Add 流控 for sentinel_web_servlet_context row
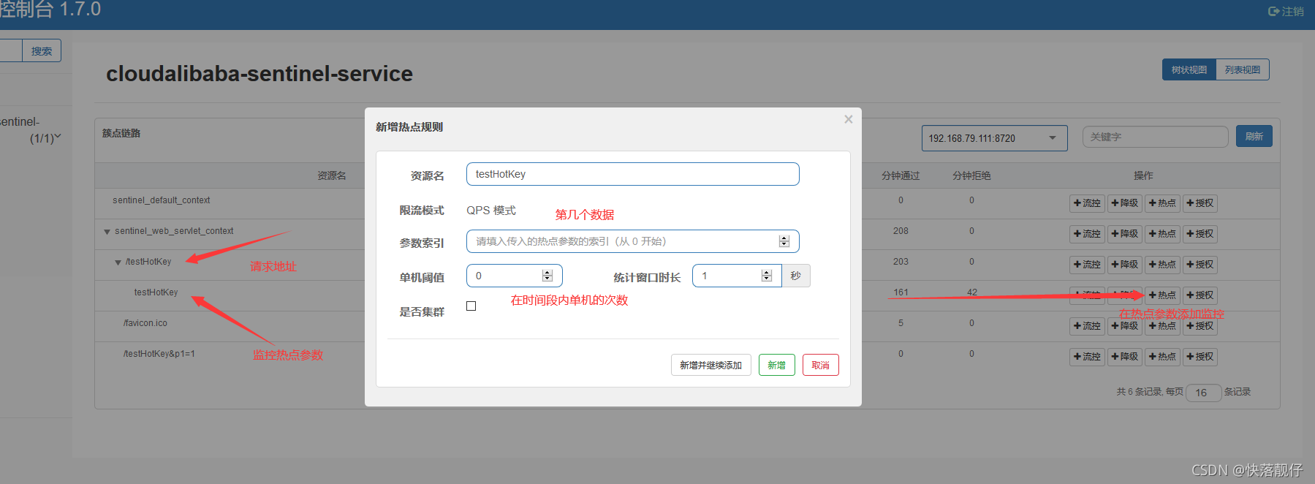 tap(1087, 234)
